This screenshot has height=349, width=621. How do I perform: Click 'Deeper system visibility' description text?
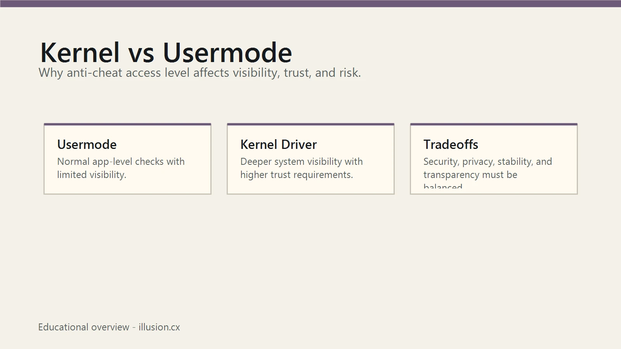point(302,168)
